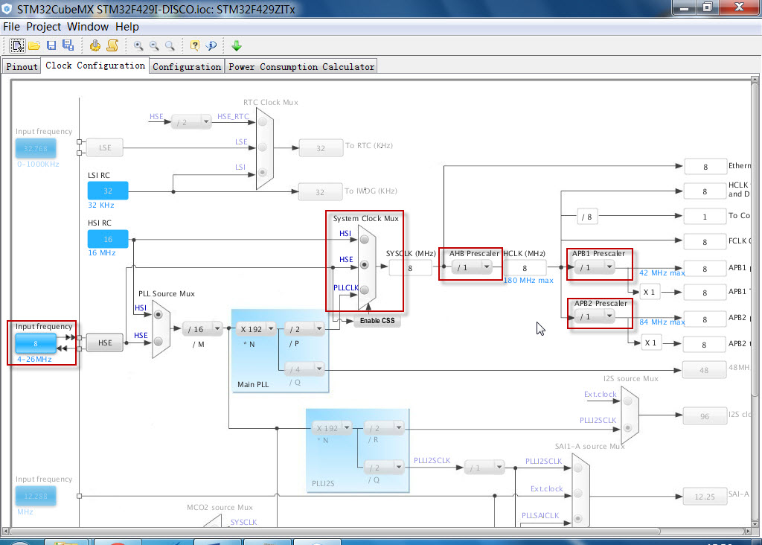Open the APB1 Prescaler dropdown
The width and height of the screenshot is (762, 545).
[595, 267]
